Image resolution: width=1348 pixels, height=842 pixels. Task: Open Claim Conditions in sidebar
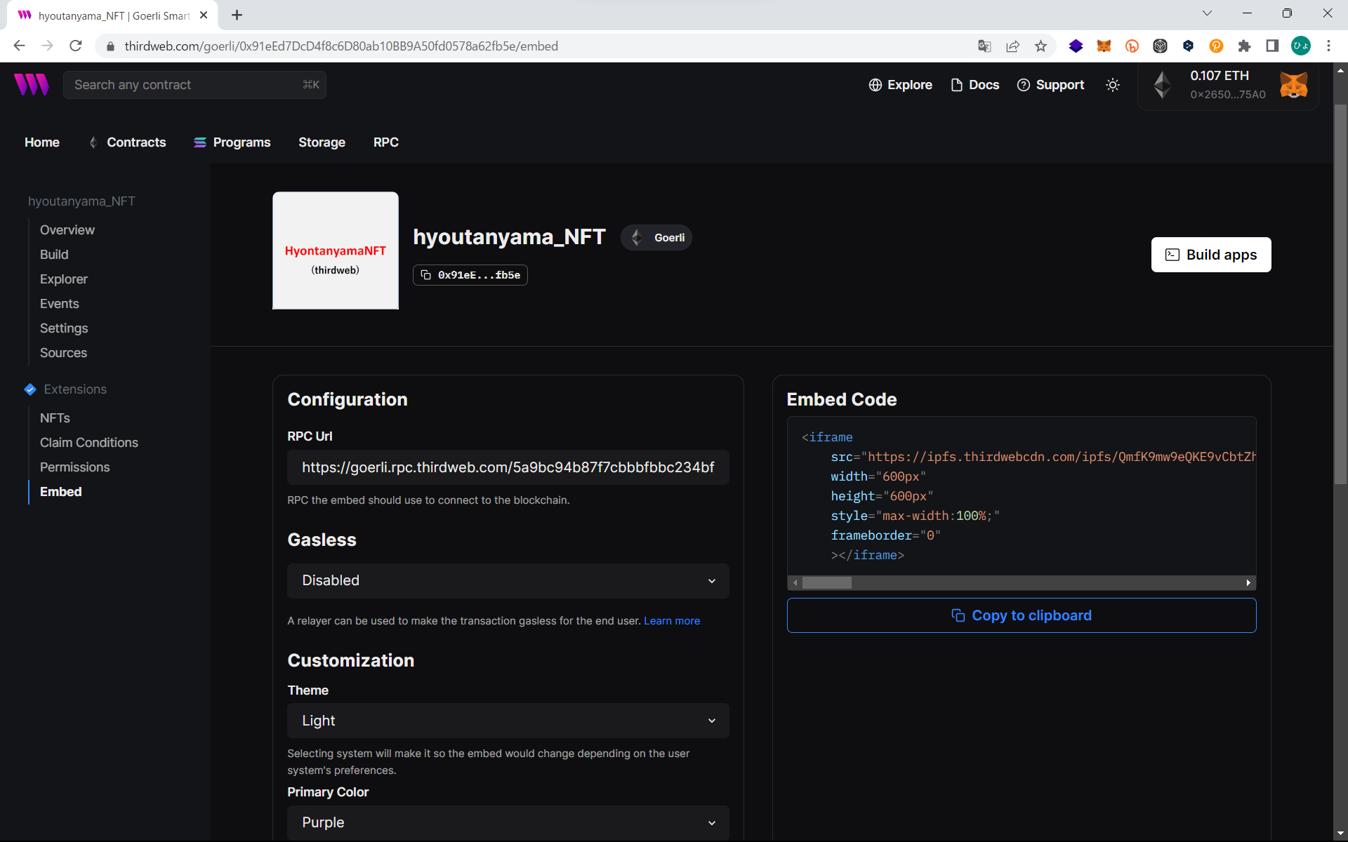pos(89,443)
